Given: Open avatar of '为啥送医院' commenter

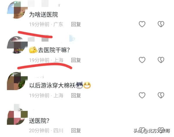Looking at the screenshot, I should click(17, 10).
